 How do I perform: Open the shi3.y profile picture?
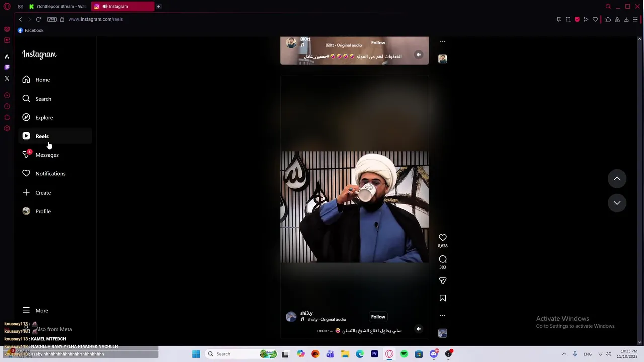[291, 317]
